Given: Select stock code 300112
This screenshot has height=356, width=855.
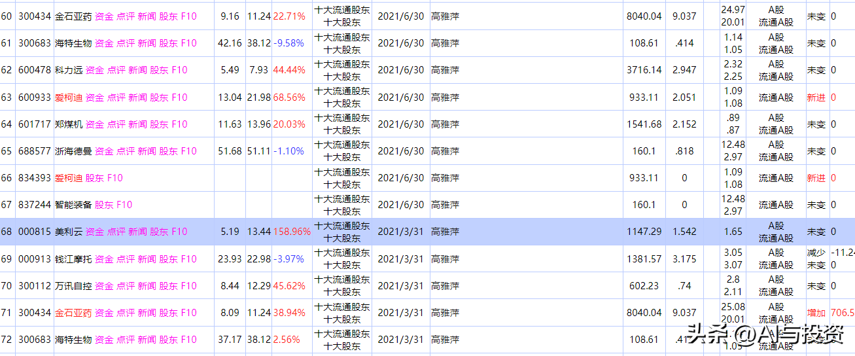Looking at the screenshot, I should tap(35, 285).
